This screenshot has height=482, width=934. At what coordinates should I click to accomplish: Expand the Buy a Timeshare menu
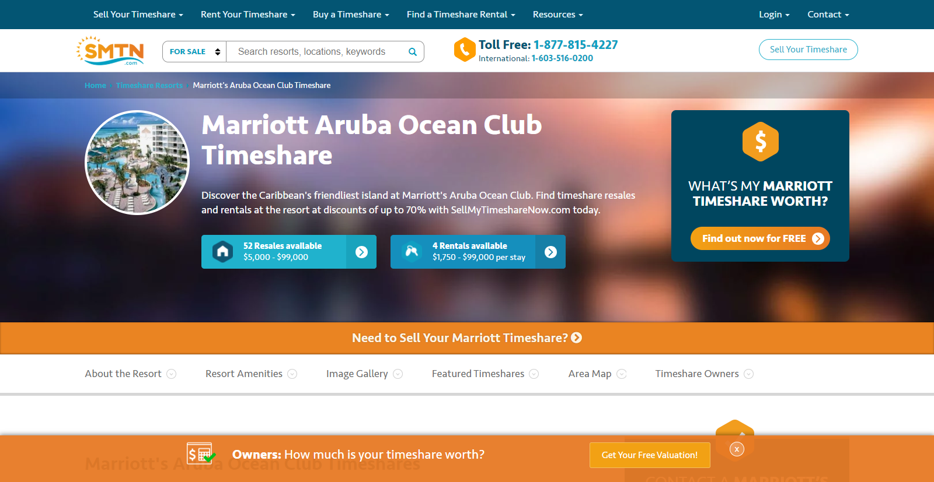click(351, 15)
